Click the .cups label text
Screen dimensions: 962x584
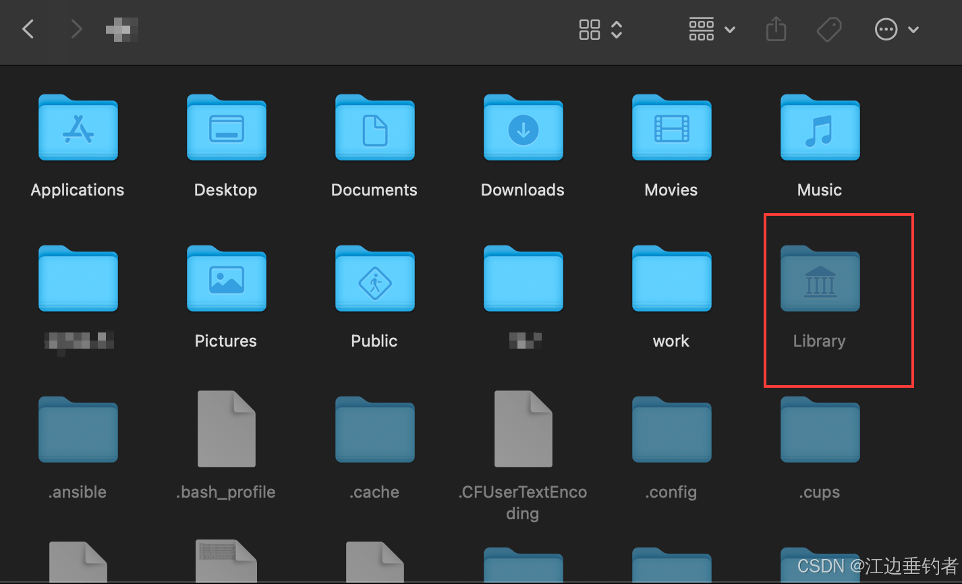pyautogui.click(x=820, y=493)
